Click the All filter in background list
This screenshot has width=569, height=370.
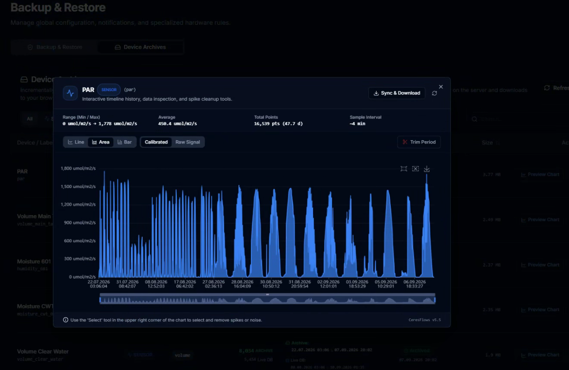[x=29, y=119]
